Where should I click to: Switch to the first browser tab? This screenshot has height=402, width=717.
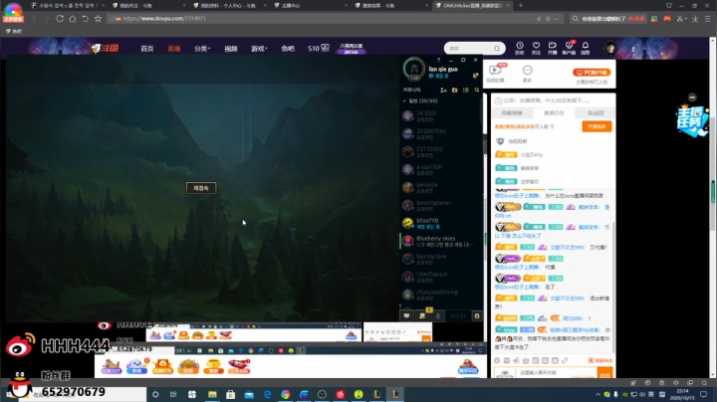[66, 6]
